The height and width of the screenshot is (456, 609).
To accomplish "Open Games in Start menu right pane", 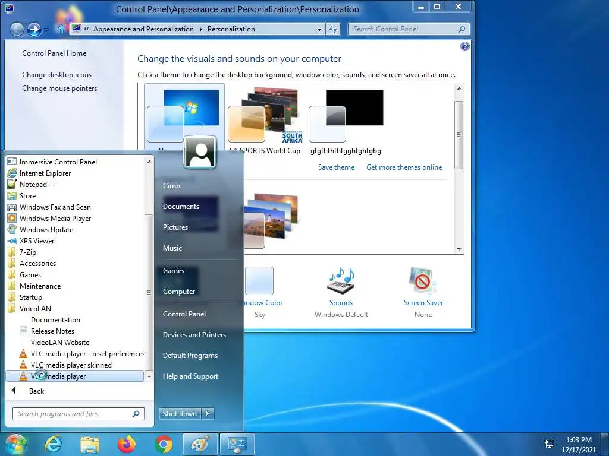I will point(174,270).
